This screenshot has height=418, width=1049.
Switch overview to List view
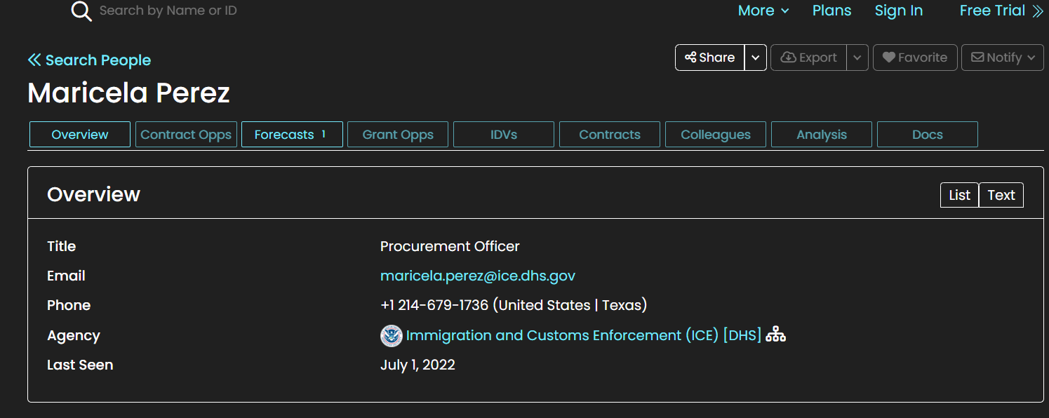pyautogui.click(x=959, y=195)
